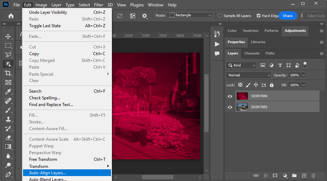Open the Normal blend mode dropdown

pyautogui.click(x=249, y=75)
